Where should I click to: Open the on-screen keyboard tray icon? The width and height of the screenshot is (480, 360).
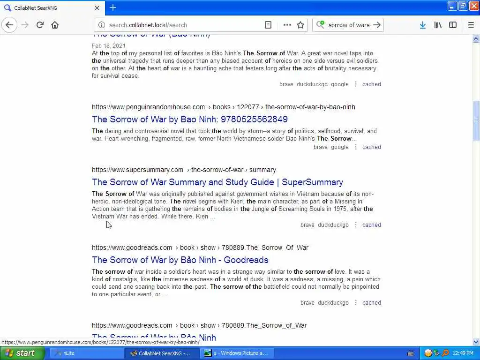pyautogui.click(x=411, y=353)
